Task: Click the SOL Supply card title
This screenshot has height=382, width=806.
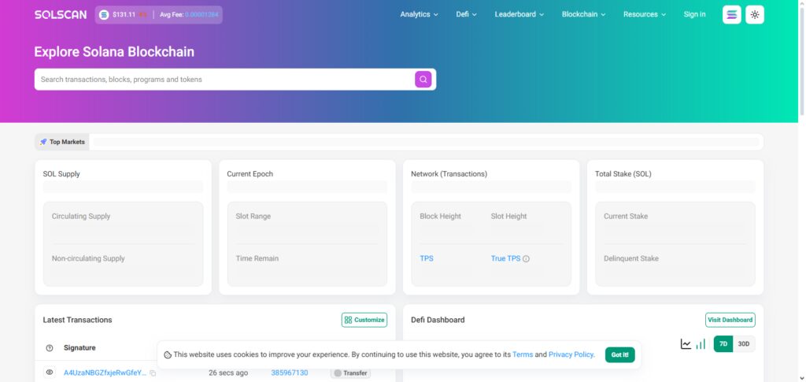Action: (x=61, y=174)
